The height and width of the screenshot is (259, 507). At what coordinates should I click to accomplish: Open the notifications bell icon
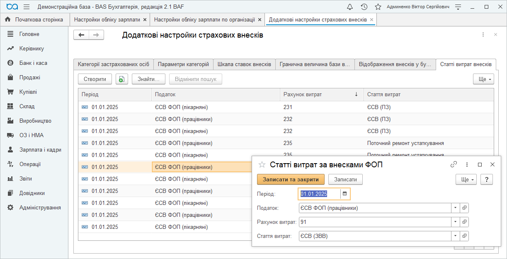pos(350,7)
